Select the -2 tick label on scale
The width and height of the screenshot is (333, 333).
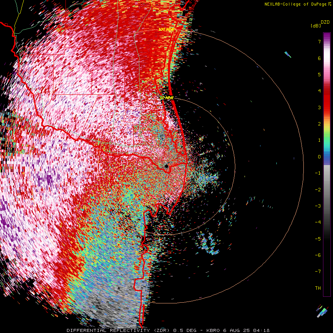[x=318, y=190]
